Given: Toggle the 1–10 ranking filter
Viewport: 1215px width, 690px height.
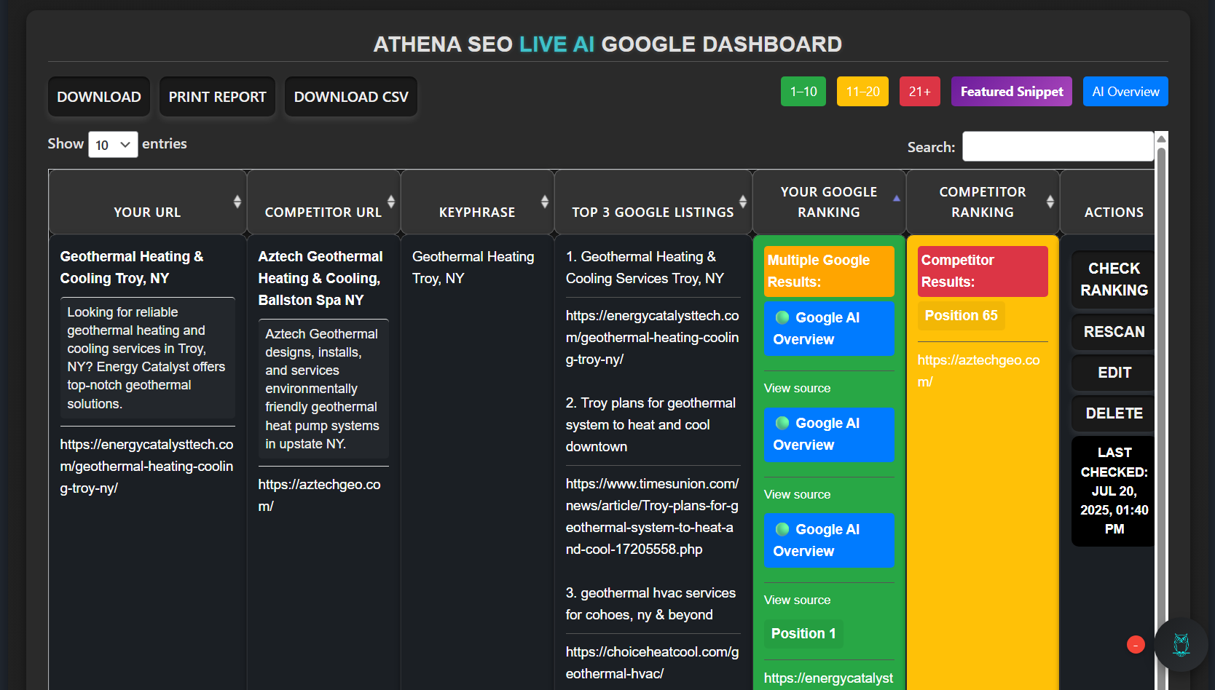Looking at the screenshot, I should 803,92.
